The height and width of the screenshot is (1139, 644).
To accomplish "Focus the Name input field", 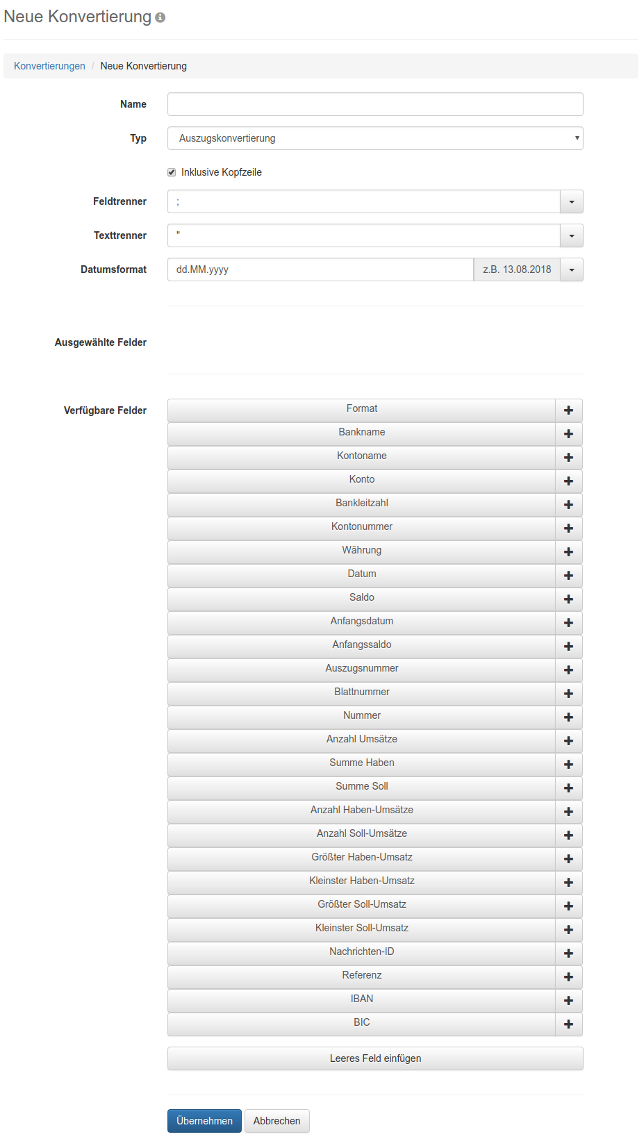I will tap(375, 104).
